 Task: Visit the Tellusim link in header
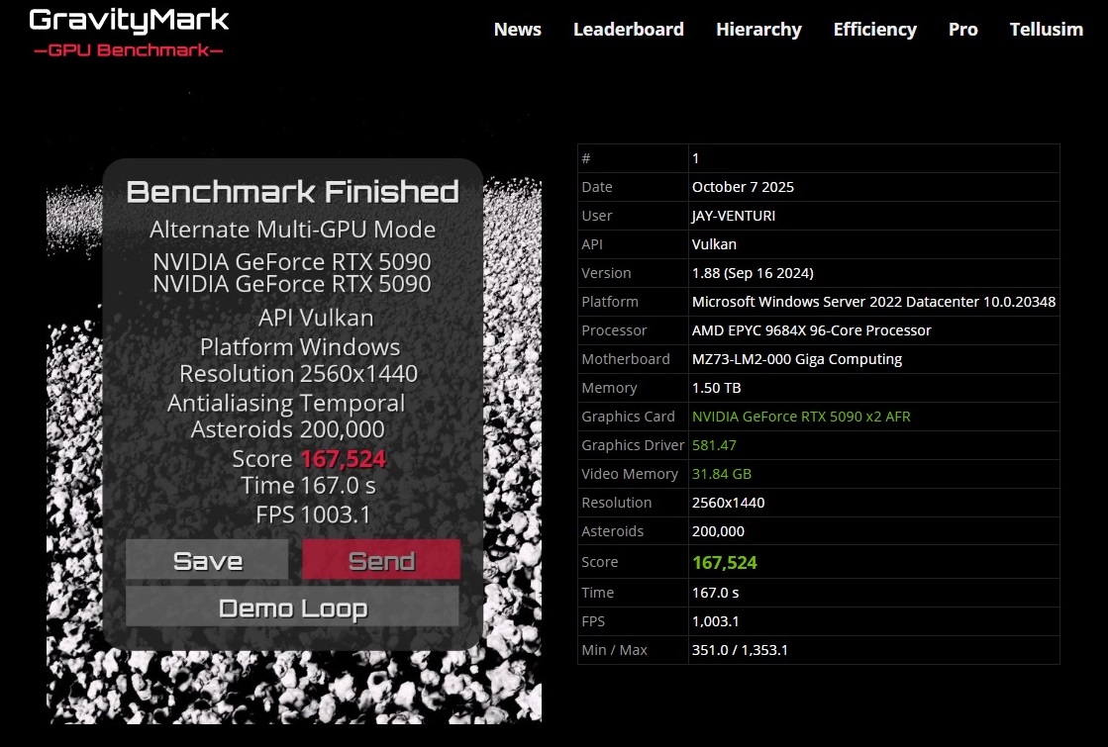point(1046,29)
